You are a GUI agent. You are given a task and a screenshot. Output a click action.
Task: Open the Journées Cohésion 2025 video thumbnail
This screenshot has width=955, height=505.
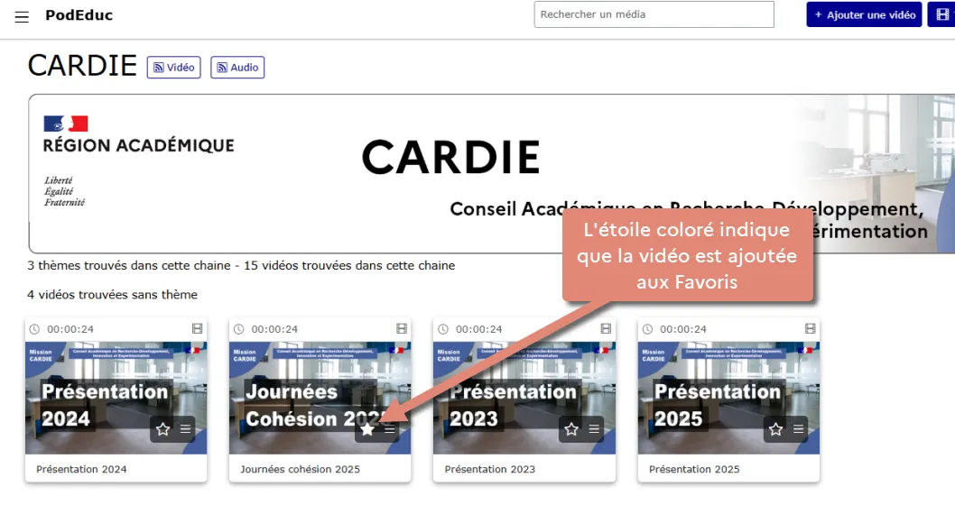point(320,398)
